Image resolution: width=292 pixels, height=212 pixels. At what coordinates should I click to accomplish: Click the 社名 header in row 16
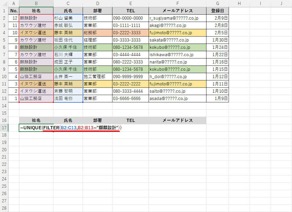pyautogui.click(x=36, y=120)
